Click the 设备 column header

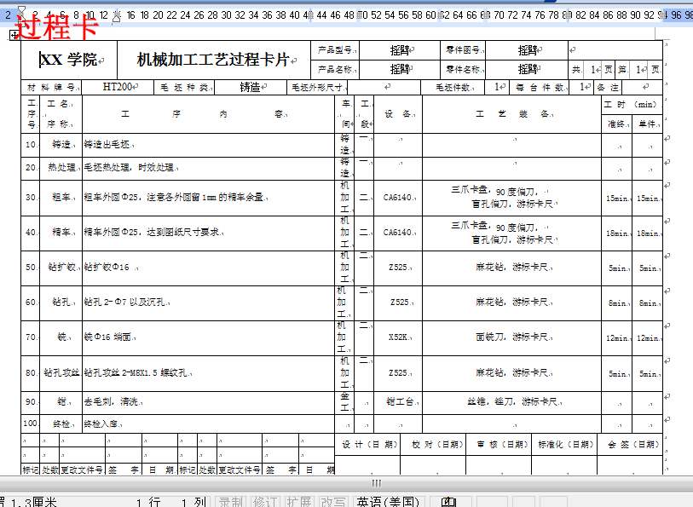[397, 114]
